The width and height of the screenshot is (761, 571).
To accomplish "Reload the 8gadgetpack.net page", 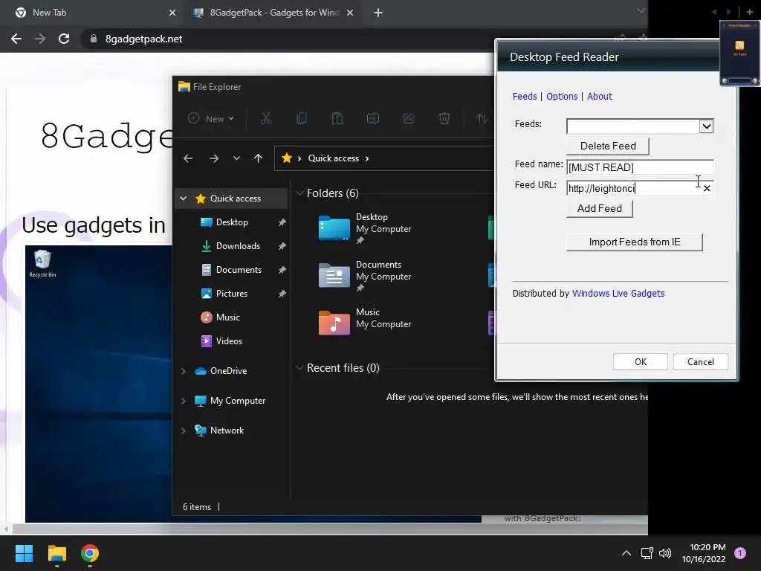I will pyautogui.click(x=64, y=39).
